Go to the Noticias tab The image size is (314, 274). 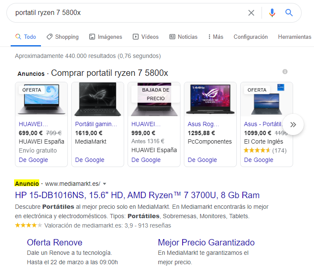pos(183,37)
